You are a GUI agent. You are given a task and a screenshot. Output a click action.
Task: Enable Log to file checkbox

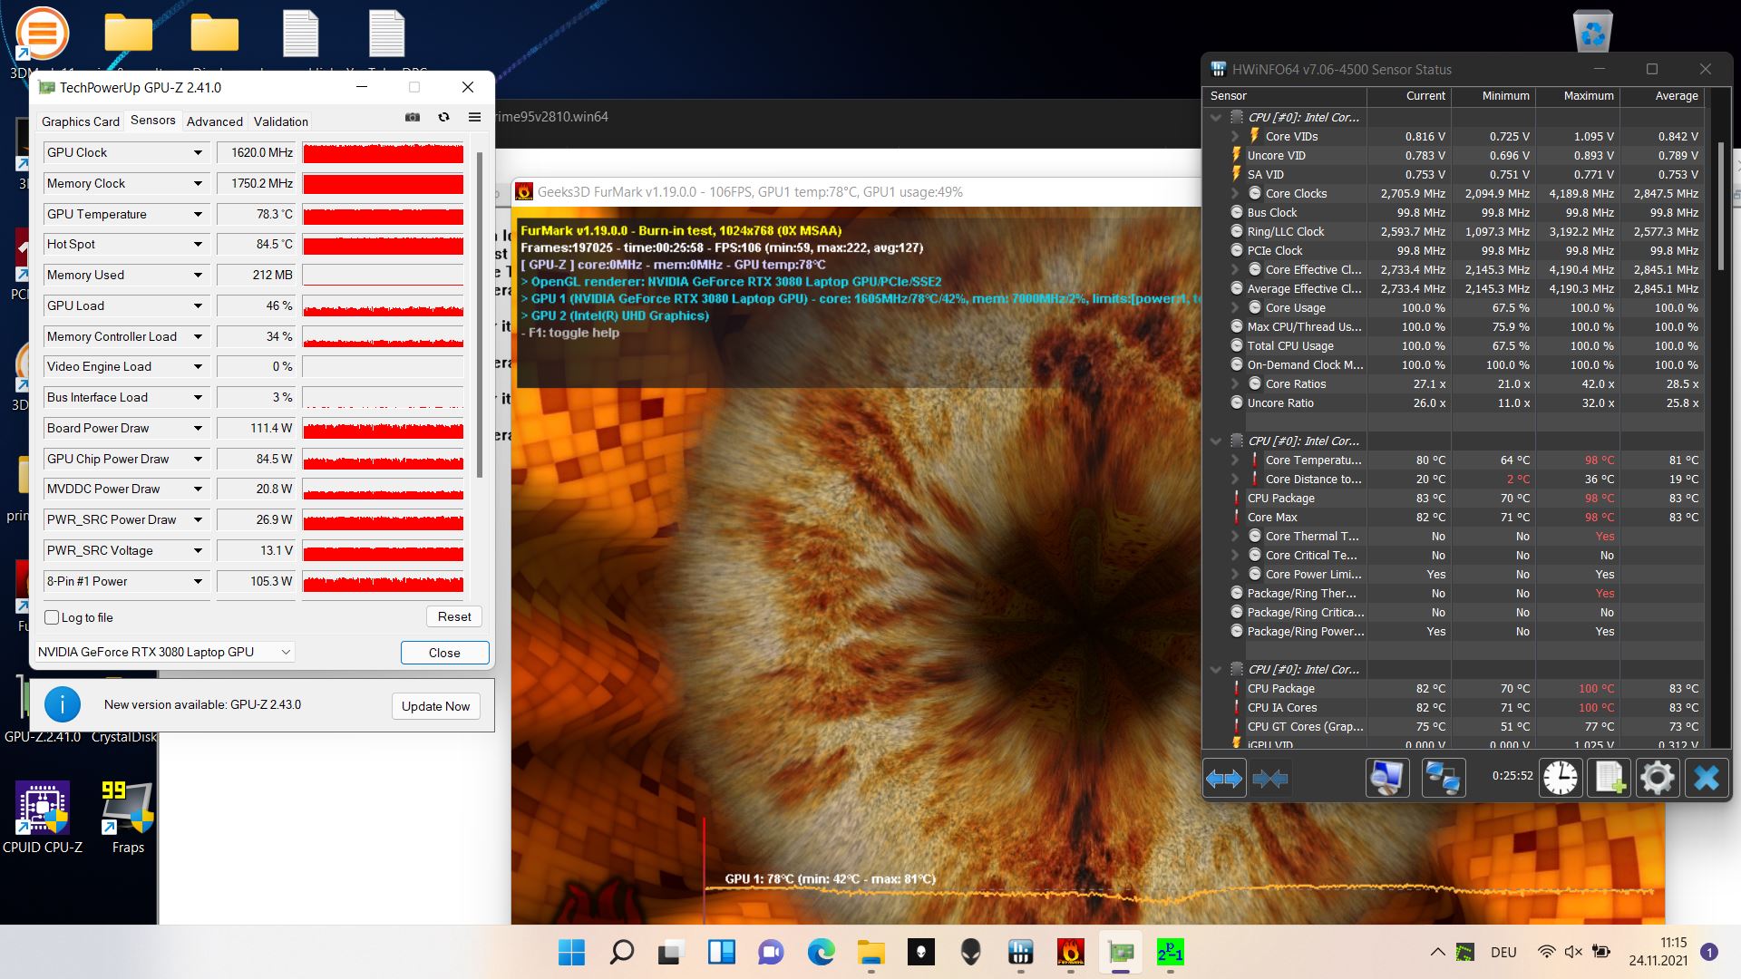(52, 617)
